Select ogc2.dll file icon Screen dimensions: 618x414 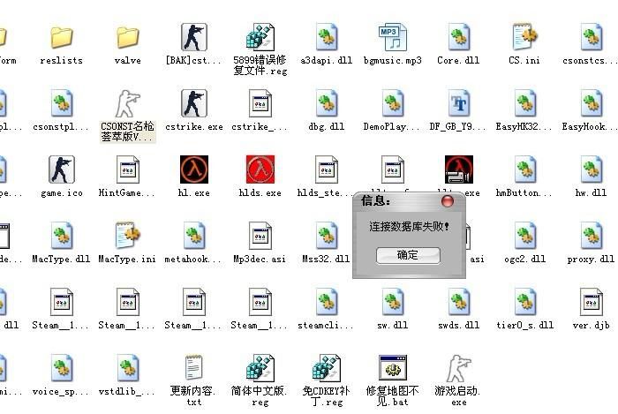point(525,236)
